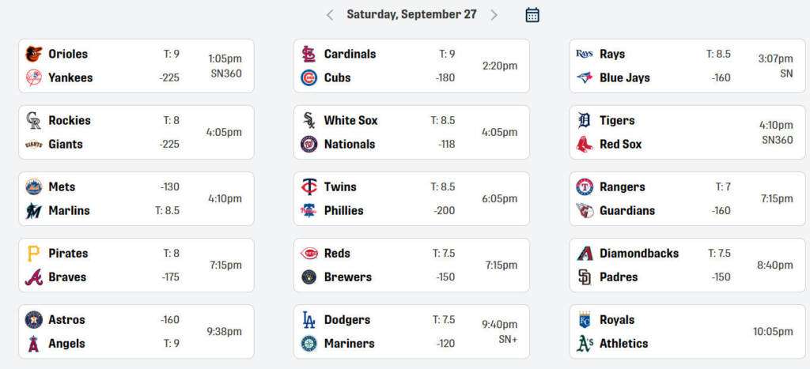The width and height of the screenshot is (810, 369).
Task: Click the Dodgers team logo
Action: click(x=308, y=319)
